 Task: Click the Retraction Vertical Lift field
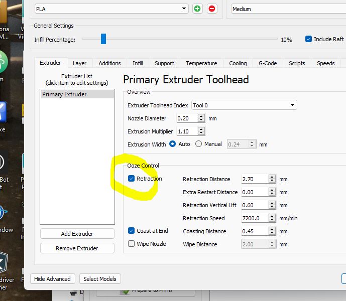(255, 205)
